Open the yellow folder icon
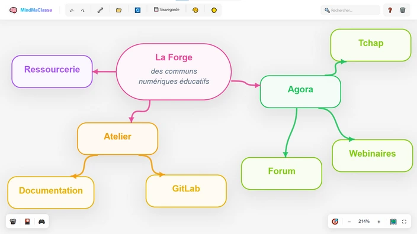Viewport: 417px width, 234px height. 118,10
